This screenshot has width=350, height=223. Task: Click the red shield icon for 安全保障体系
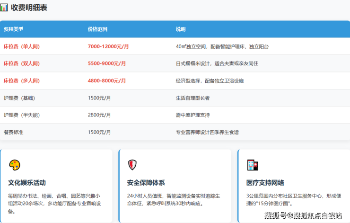click(132, 165)
